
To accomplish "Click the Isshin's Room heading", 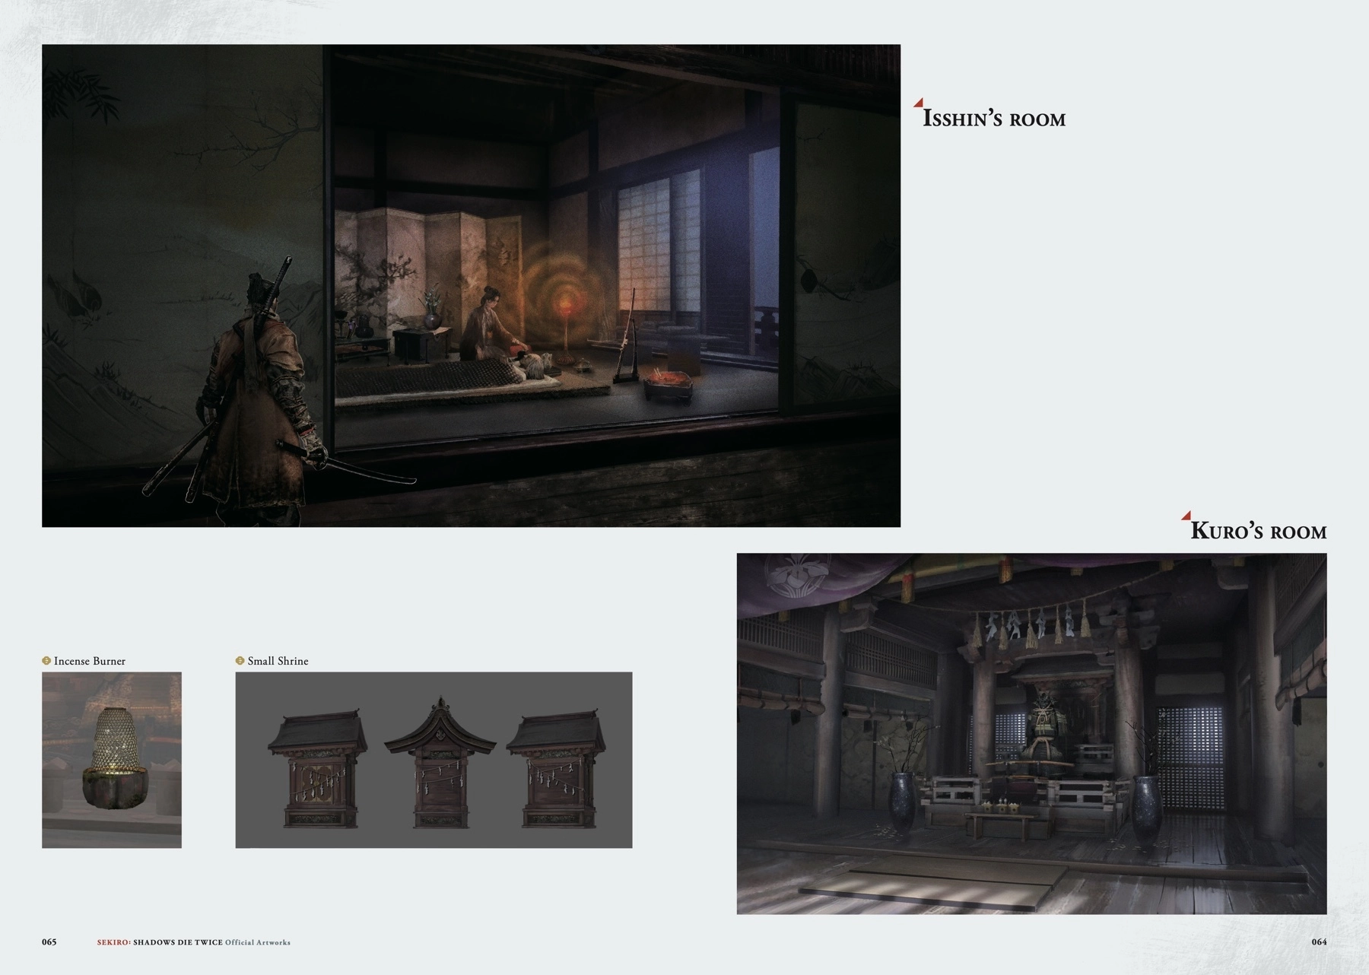I will click(x=994, y=119).
